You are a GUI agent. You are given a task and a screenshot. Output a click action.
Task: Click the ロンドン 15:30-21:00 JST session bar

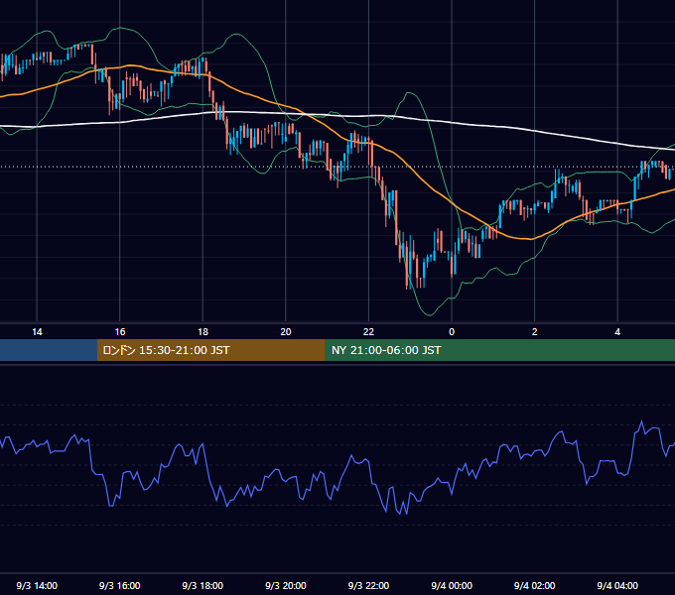coord(210,350)
